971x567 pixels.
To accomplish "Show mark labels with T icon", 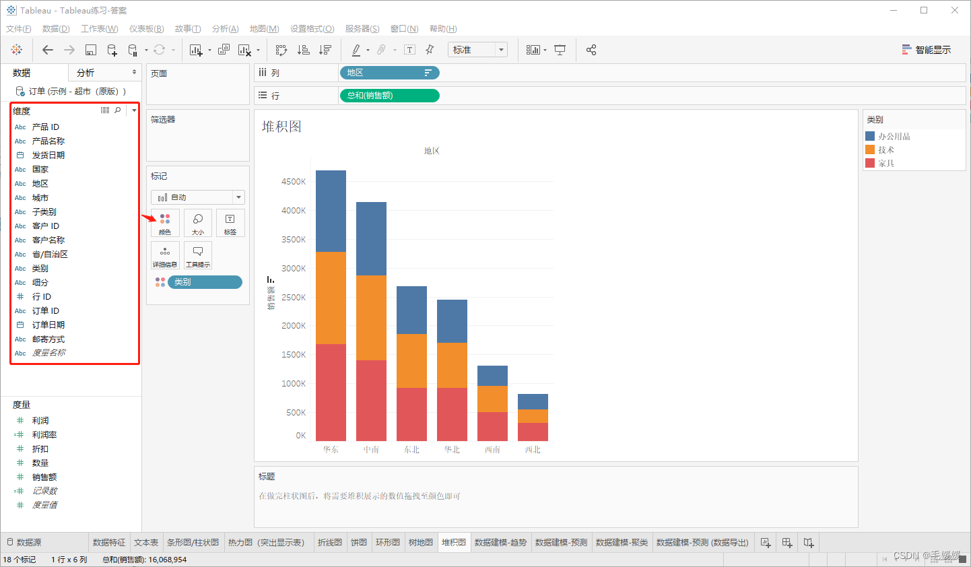I will pos(409,50).
